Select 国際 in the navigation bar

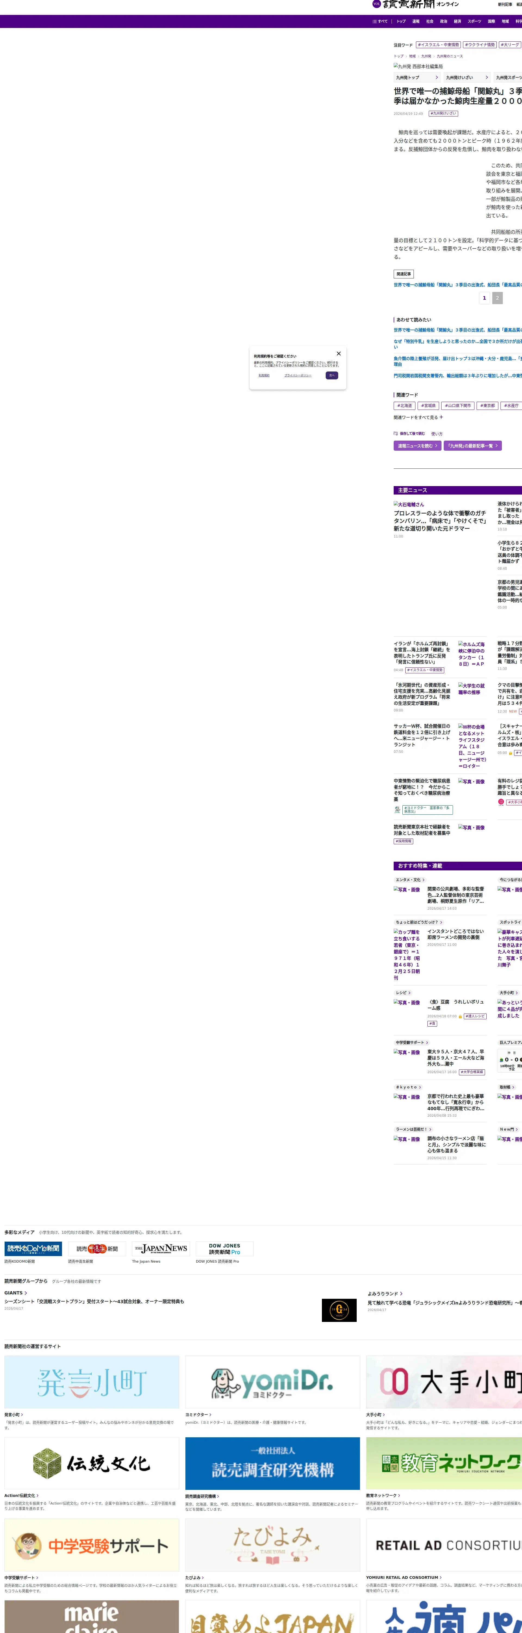[491, 22]
